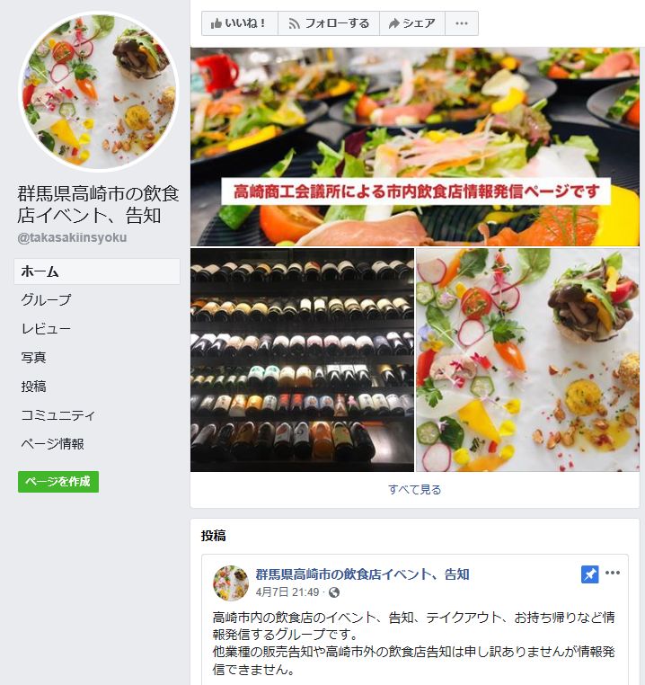
Task: Click the green ページを作成 button
Action: click(x=58, y=482)
